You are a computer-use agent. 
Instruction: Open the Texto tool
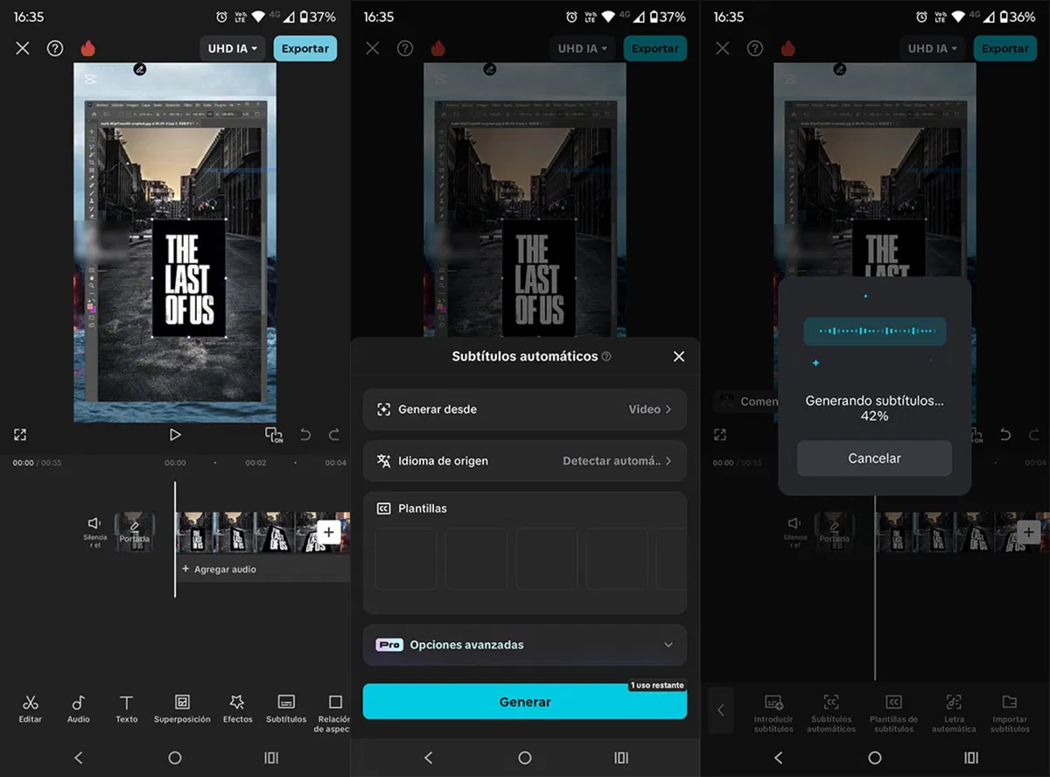pos(127,709)
